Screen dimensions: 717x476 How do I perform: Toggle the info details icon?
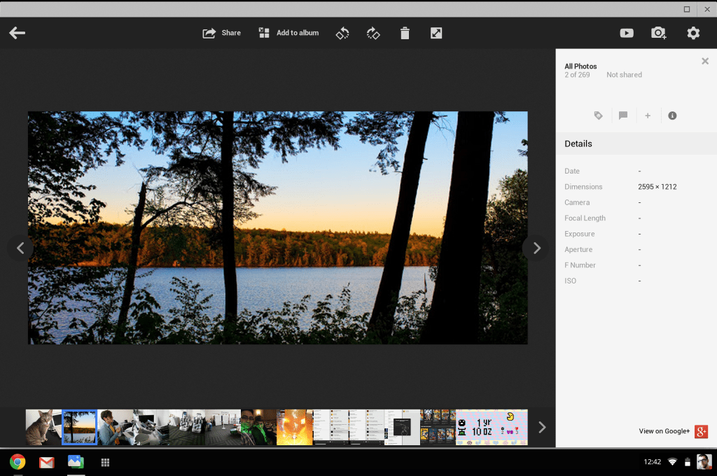pos(672,115)
